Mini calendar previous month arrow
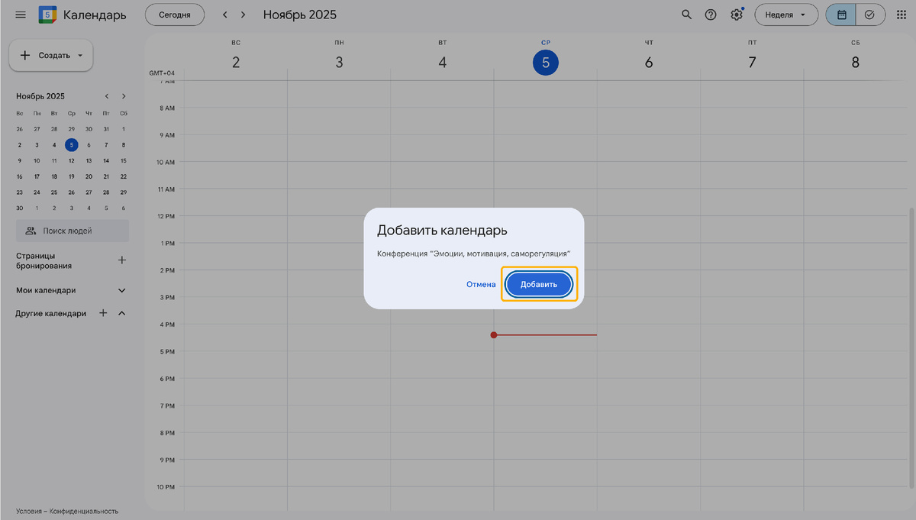 click(x=107, y=96)
